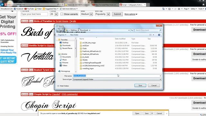The height and width of the screenshot is (116, 206).
Task: Click the address bar refresh icon
Action: pos(62,5)
